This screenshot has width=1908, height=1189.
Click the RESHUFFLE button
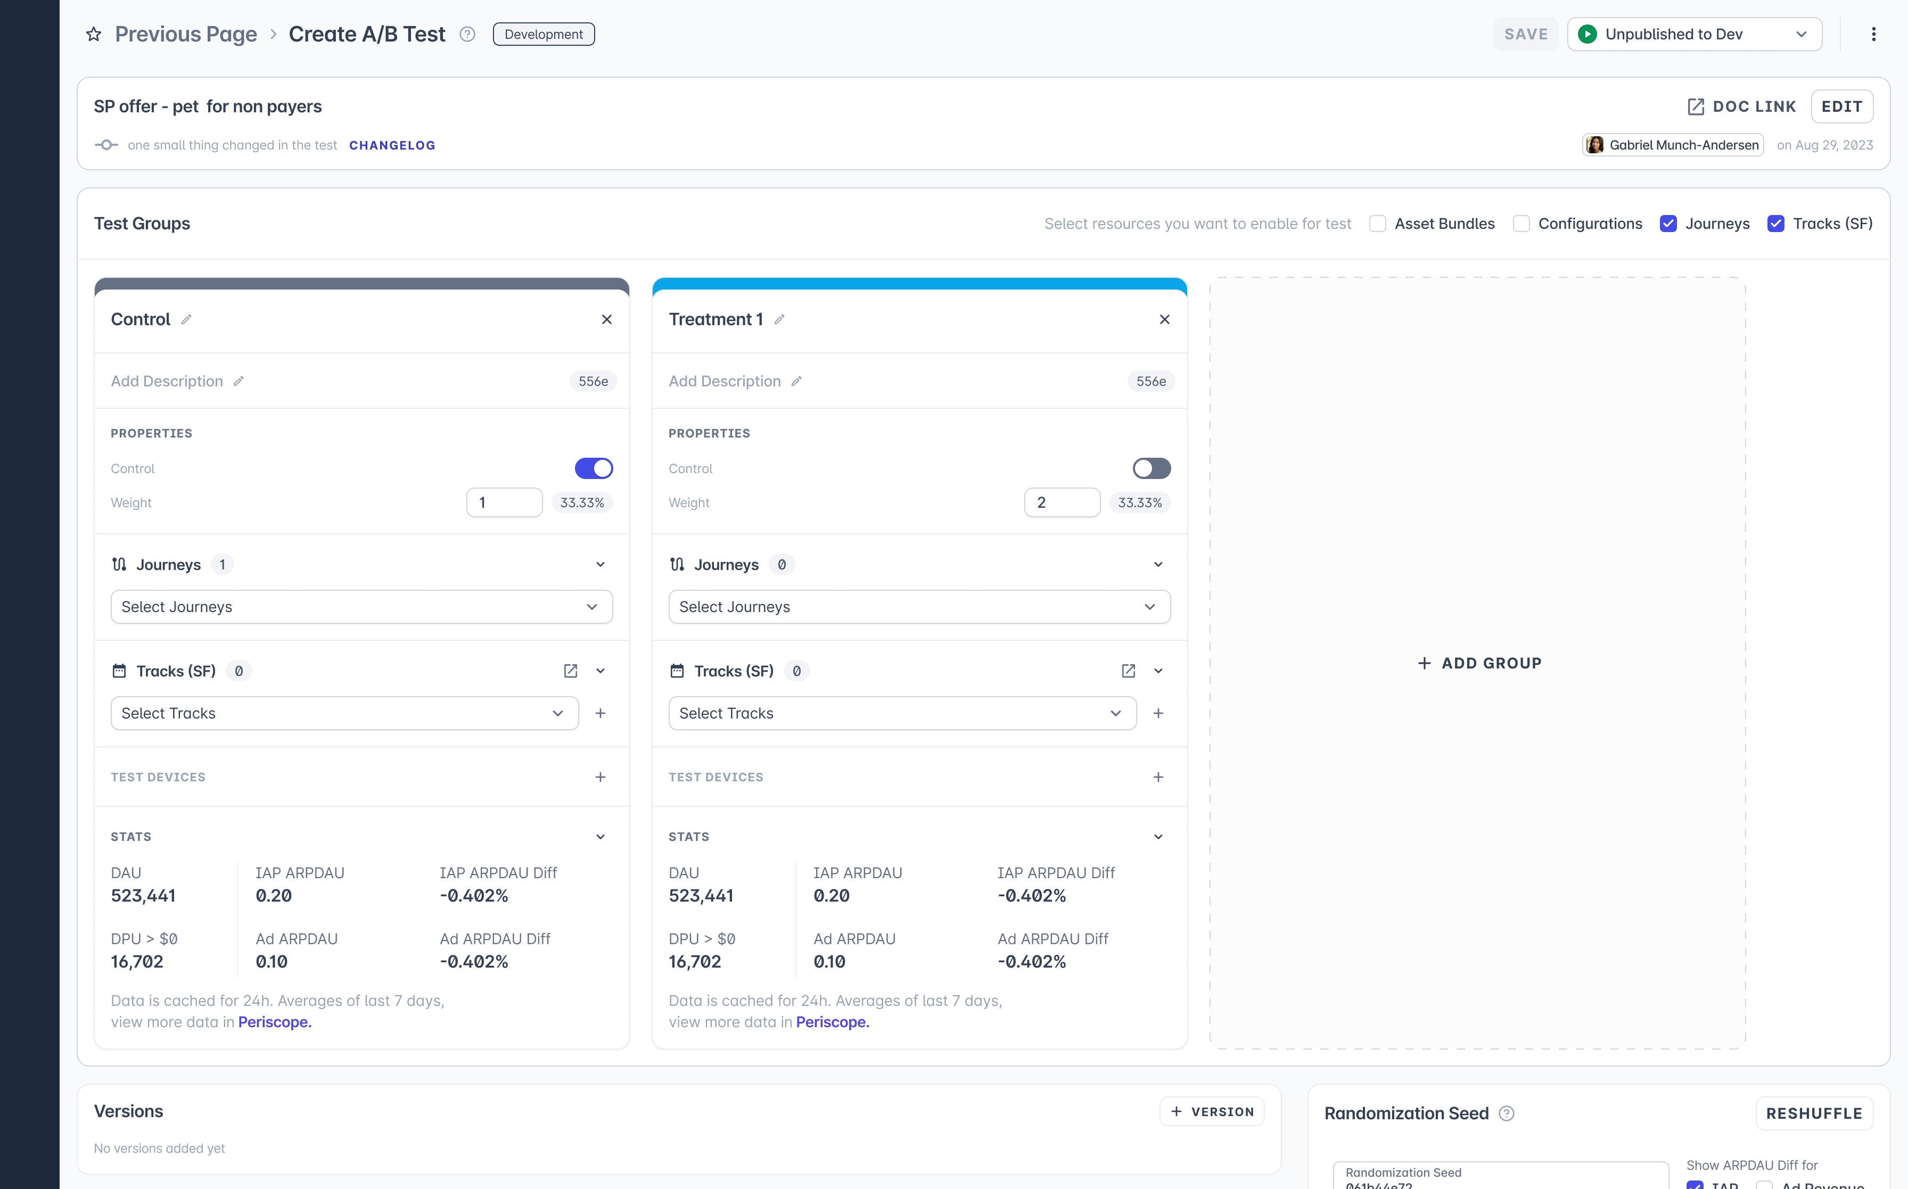pos(1814,1113)
